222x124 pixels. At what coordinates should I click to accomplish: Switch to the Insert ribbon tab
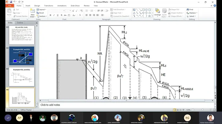point(28,6)
